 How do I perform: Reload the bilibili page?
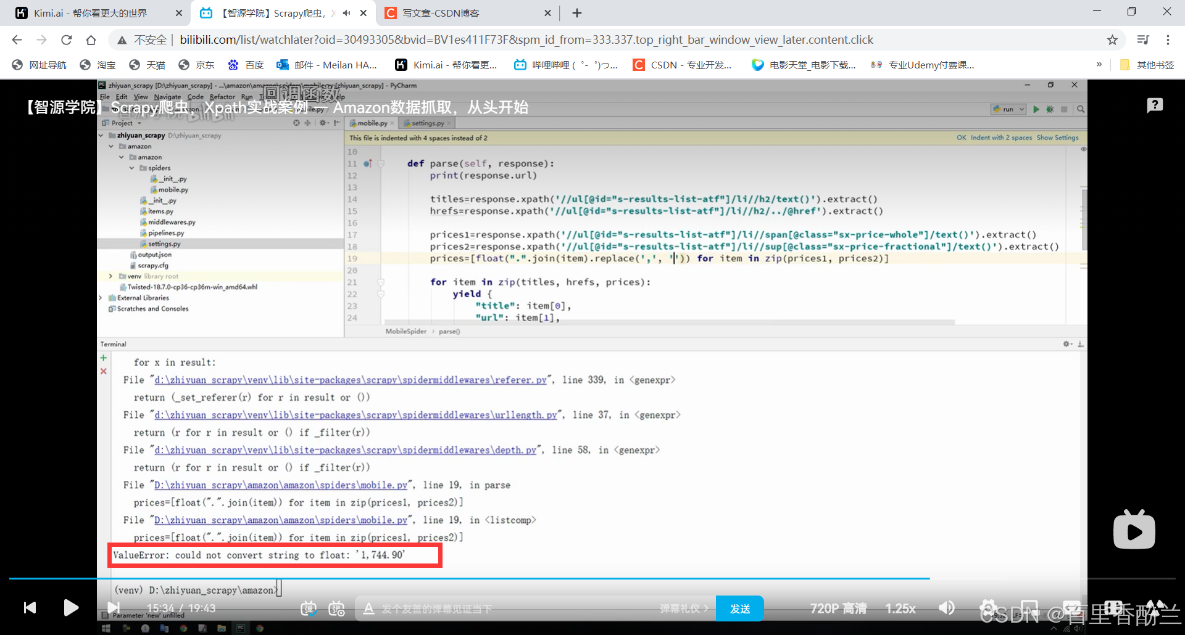click(66, 40)
